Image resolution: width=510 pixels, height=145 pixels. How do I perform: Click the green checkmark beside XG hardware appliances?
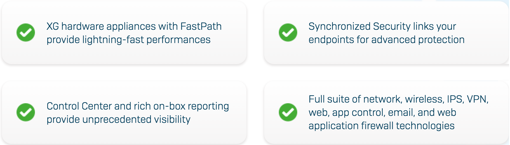[x=26, y=33]
